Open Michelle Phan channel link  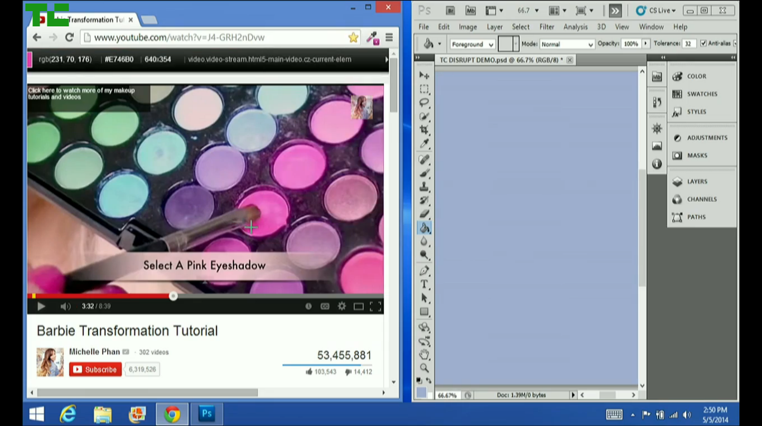[x=94, y=352]
